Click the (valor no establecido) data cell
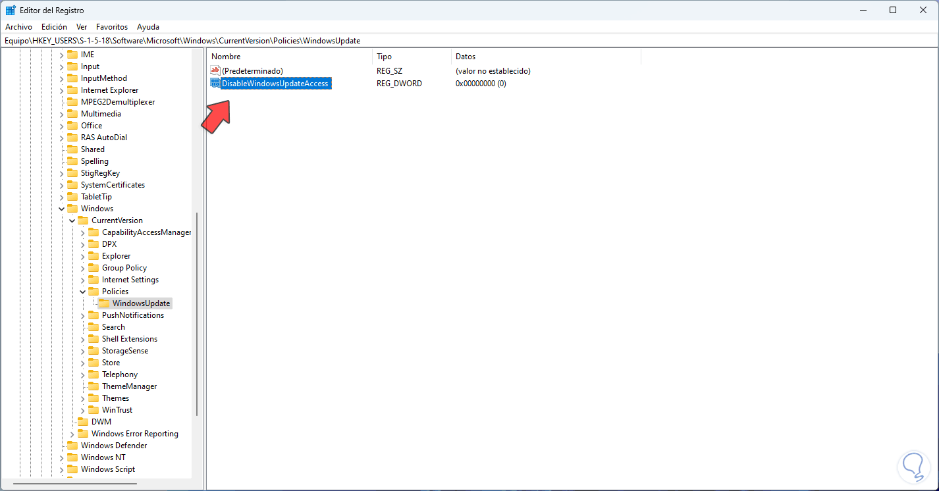This screenshot has height=491, width=939. pos(493,71)
